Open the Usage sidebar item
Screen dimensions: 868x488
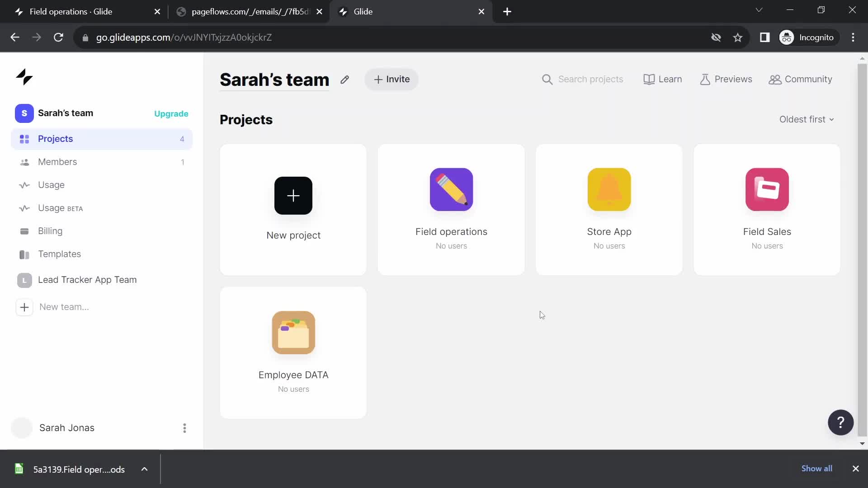[x=102, y=185]
